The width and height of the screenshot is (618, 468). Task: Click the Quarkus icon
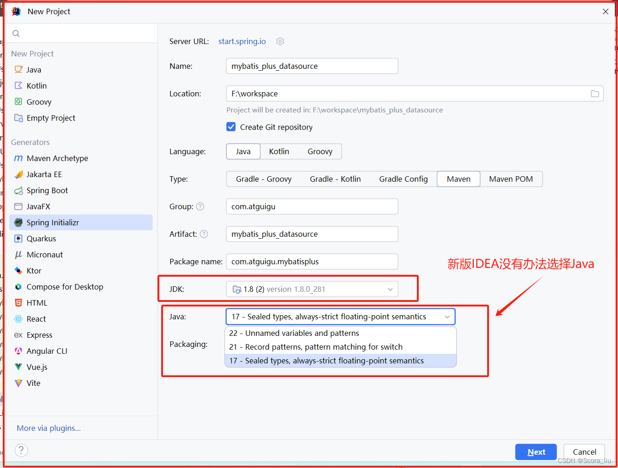[18, 239]
